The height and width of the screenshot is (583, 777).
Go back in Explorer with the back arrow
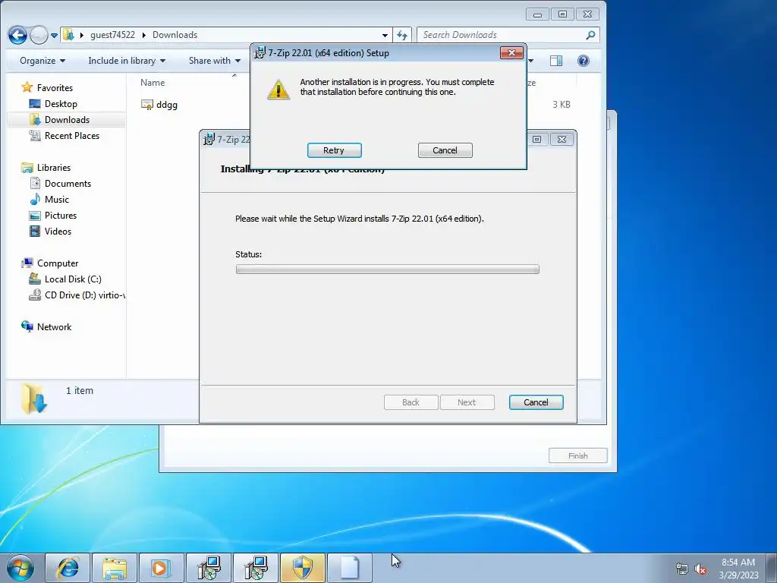pyautogui.click(x=17, y=35)
